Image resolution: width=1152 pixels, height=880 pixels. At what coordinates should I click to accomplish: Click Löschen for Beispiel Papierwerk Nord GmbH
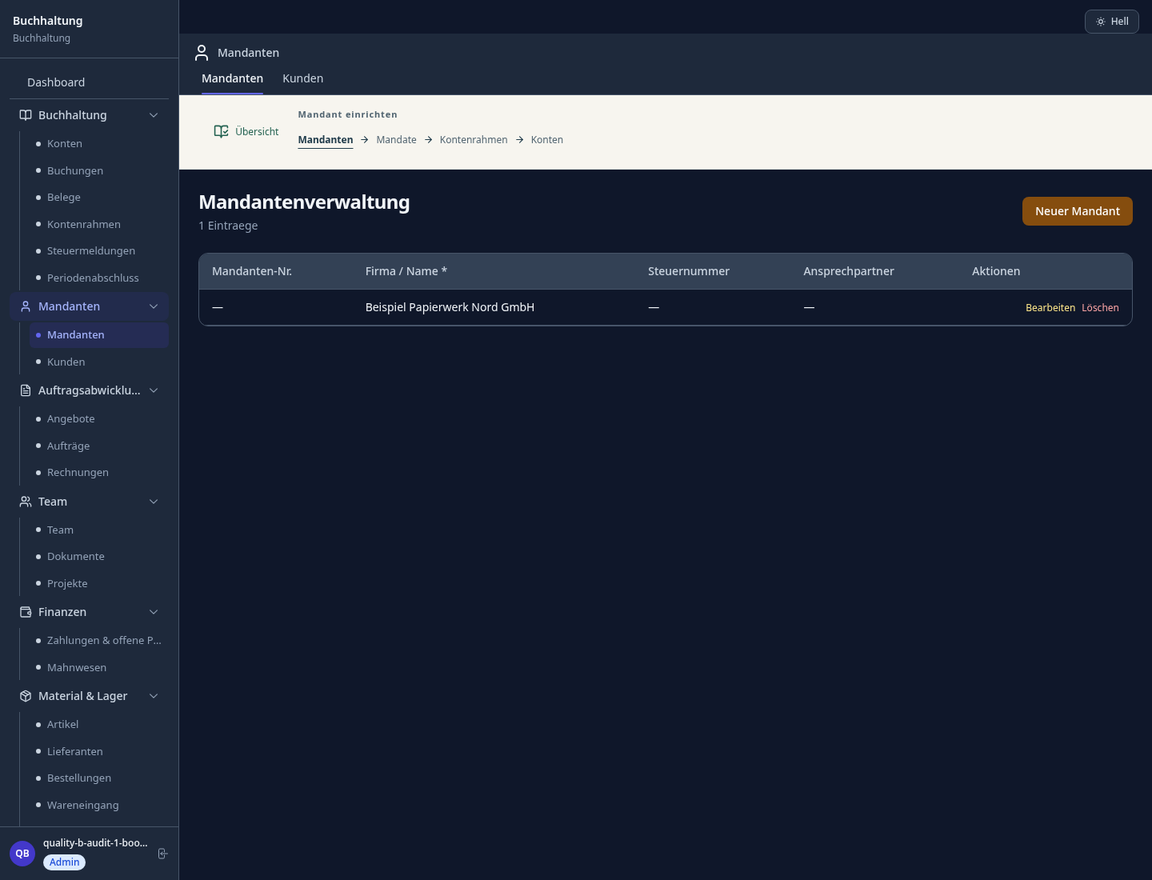click(1100, 307)
